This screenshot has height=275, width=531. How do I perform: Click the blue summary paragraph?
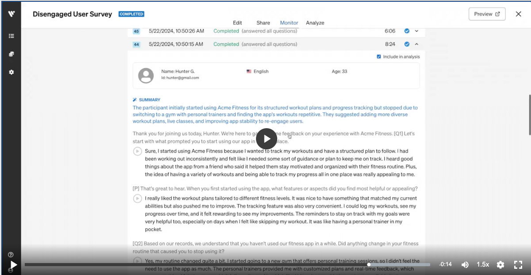[275, 115]
